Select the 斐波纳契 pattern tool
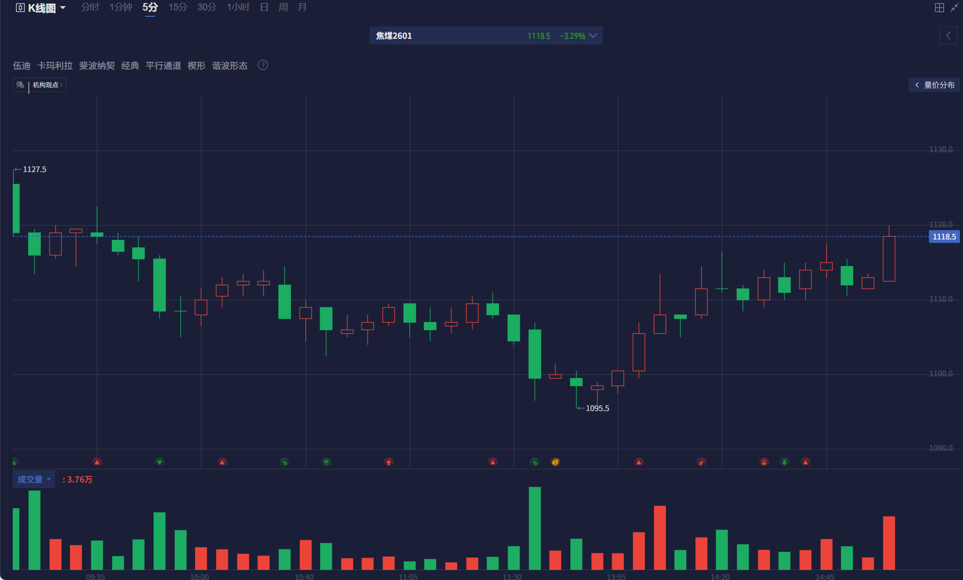The image size is (963, 580). click(x=97, y=65)
